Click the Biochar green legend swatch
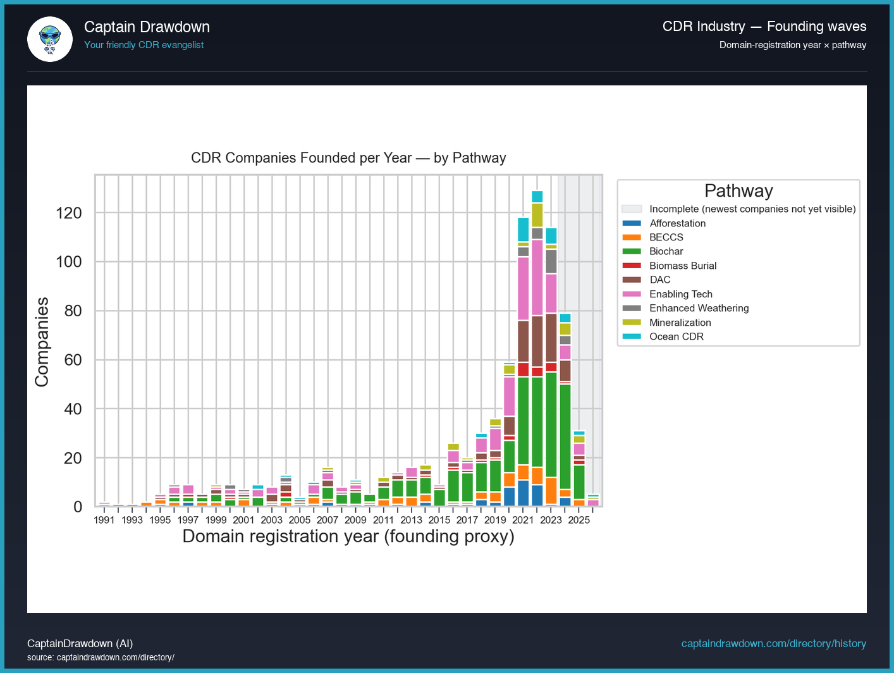This screenshot has height=673, width=894. click(632, 251)
